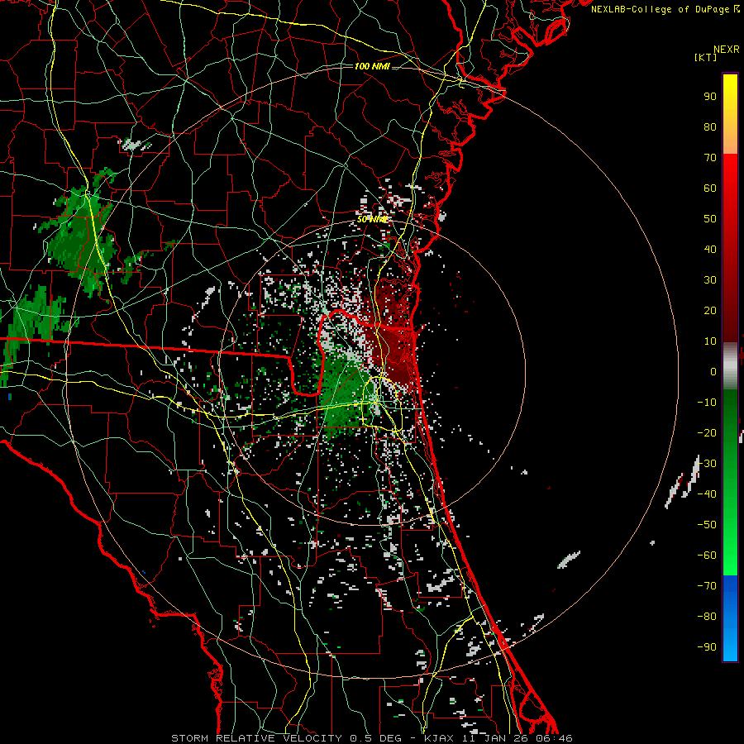Click the positive 40 knot scale label

(x=710, y=250)
